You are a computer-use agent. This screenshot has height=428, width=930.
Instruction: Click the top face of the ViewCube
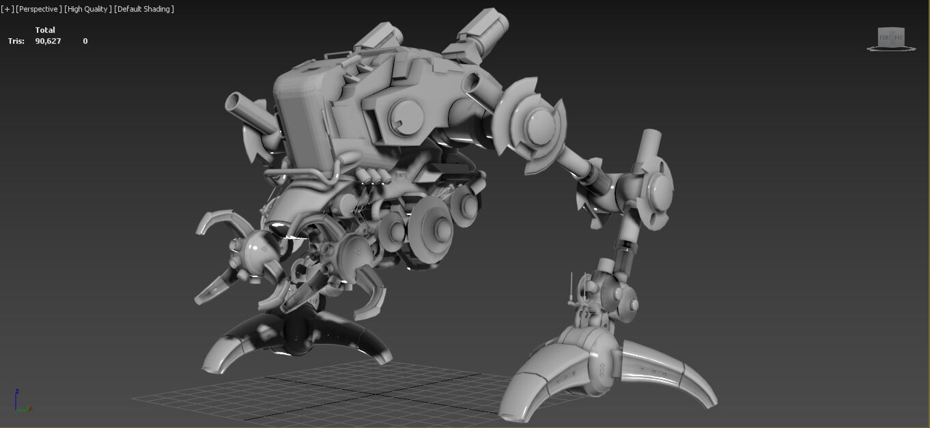[x=891, y=27]
